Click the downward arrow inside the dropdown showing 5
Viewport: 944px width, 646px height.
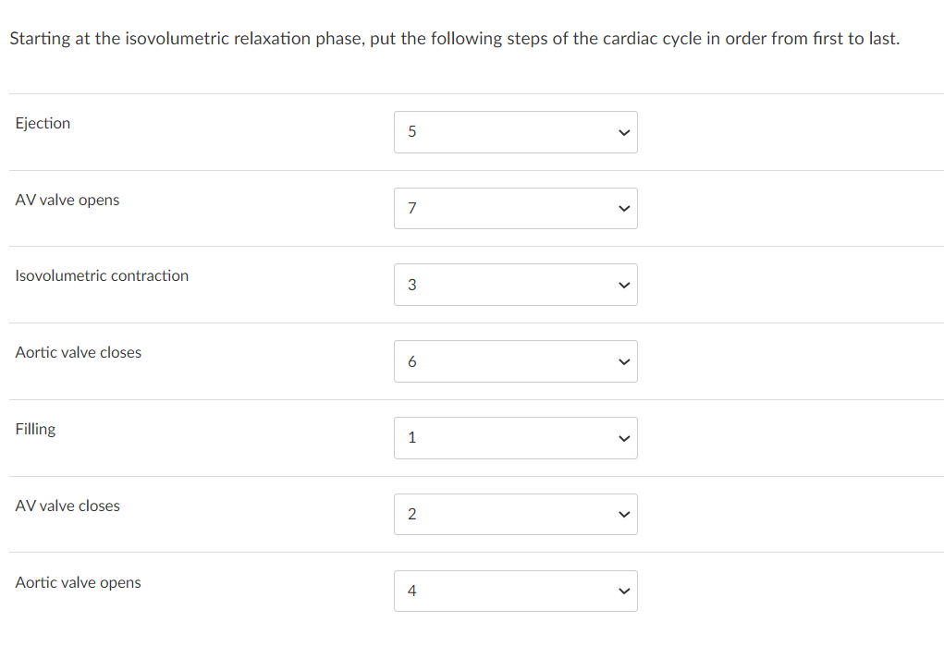coord(624,132)
